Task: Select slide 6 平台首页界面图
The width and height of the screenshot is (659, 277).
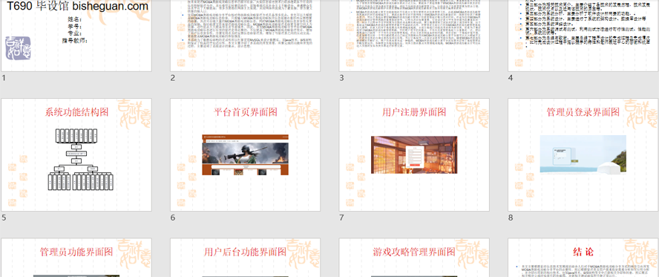Action: pyautogui.click(x=245, y=154)
